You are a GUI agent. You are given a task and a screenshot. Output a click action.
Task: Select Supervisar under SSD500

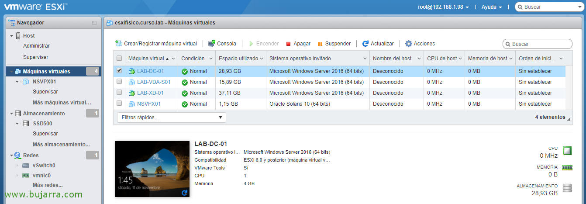(x=45, y=134)
